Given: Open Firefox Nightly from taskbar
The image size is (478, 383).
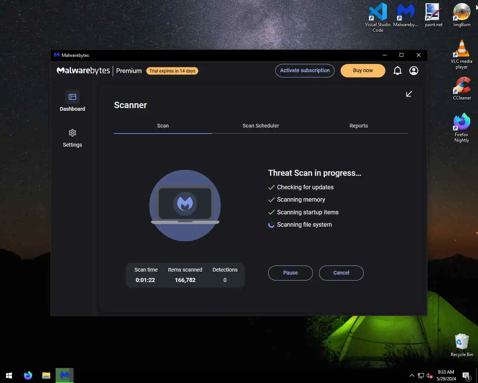Looking at the screenshot, I should pos(28,375).
